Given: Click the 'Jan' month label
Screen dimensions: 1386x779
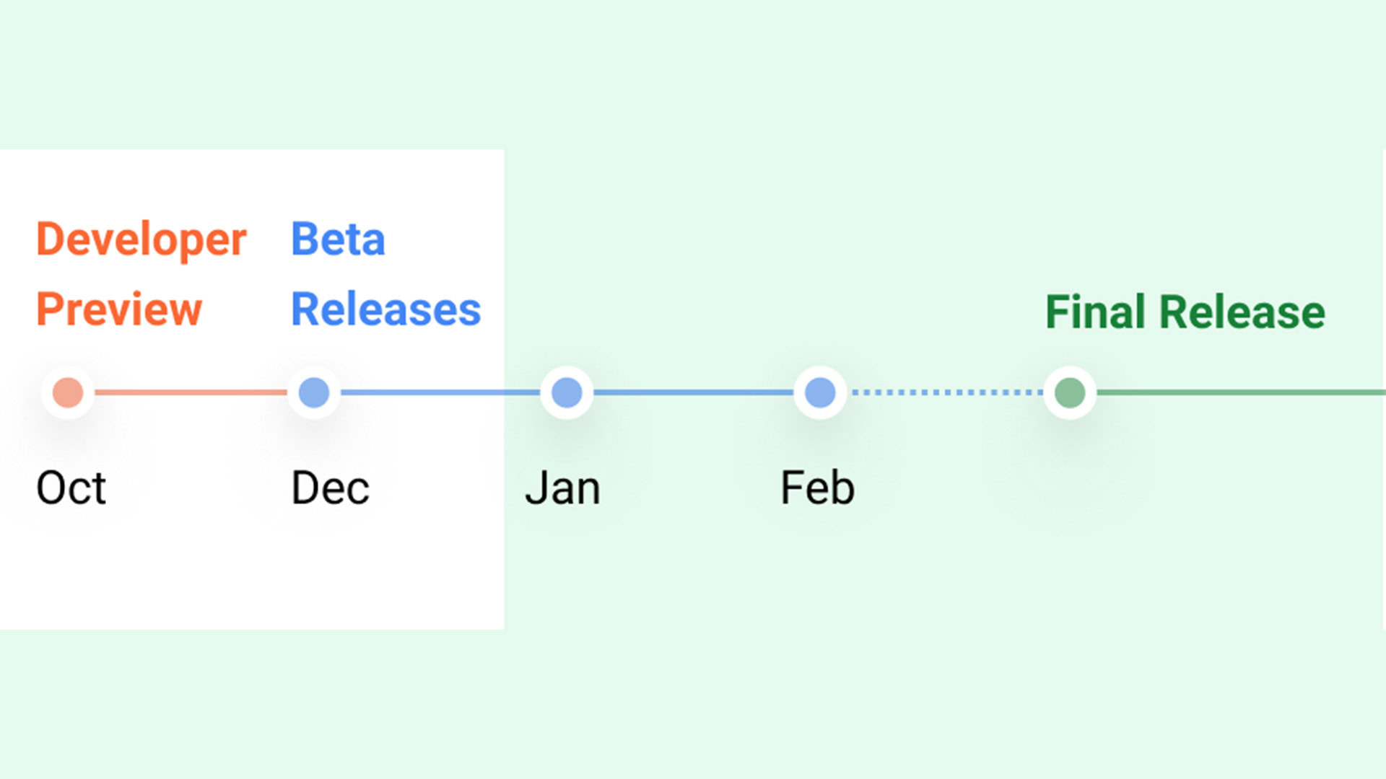Looking at the screenshot, I should click(x=562, y=488).
